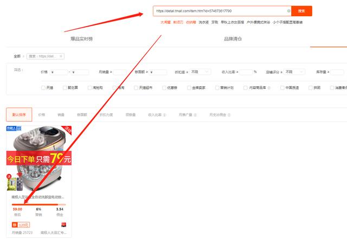This screenshot has width=347, height=243.
Task: Focus the 库存量 minimum input
Action: [x=337, y=72]
